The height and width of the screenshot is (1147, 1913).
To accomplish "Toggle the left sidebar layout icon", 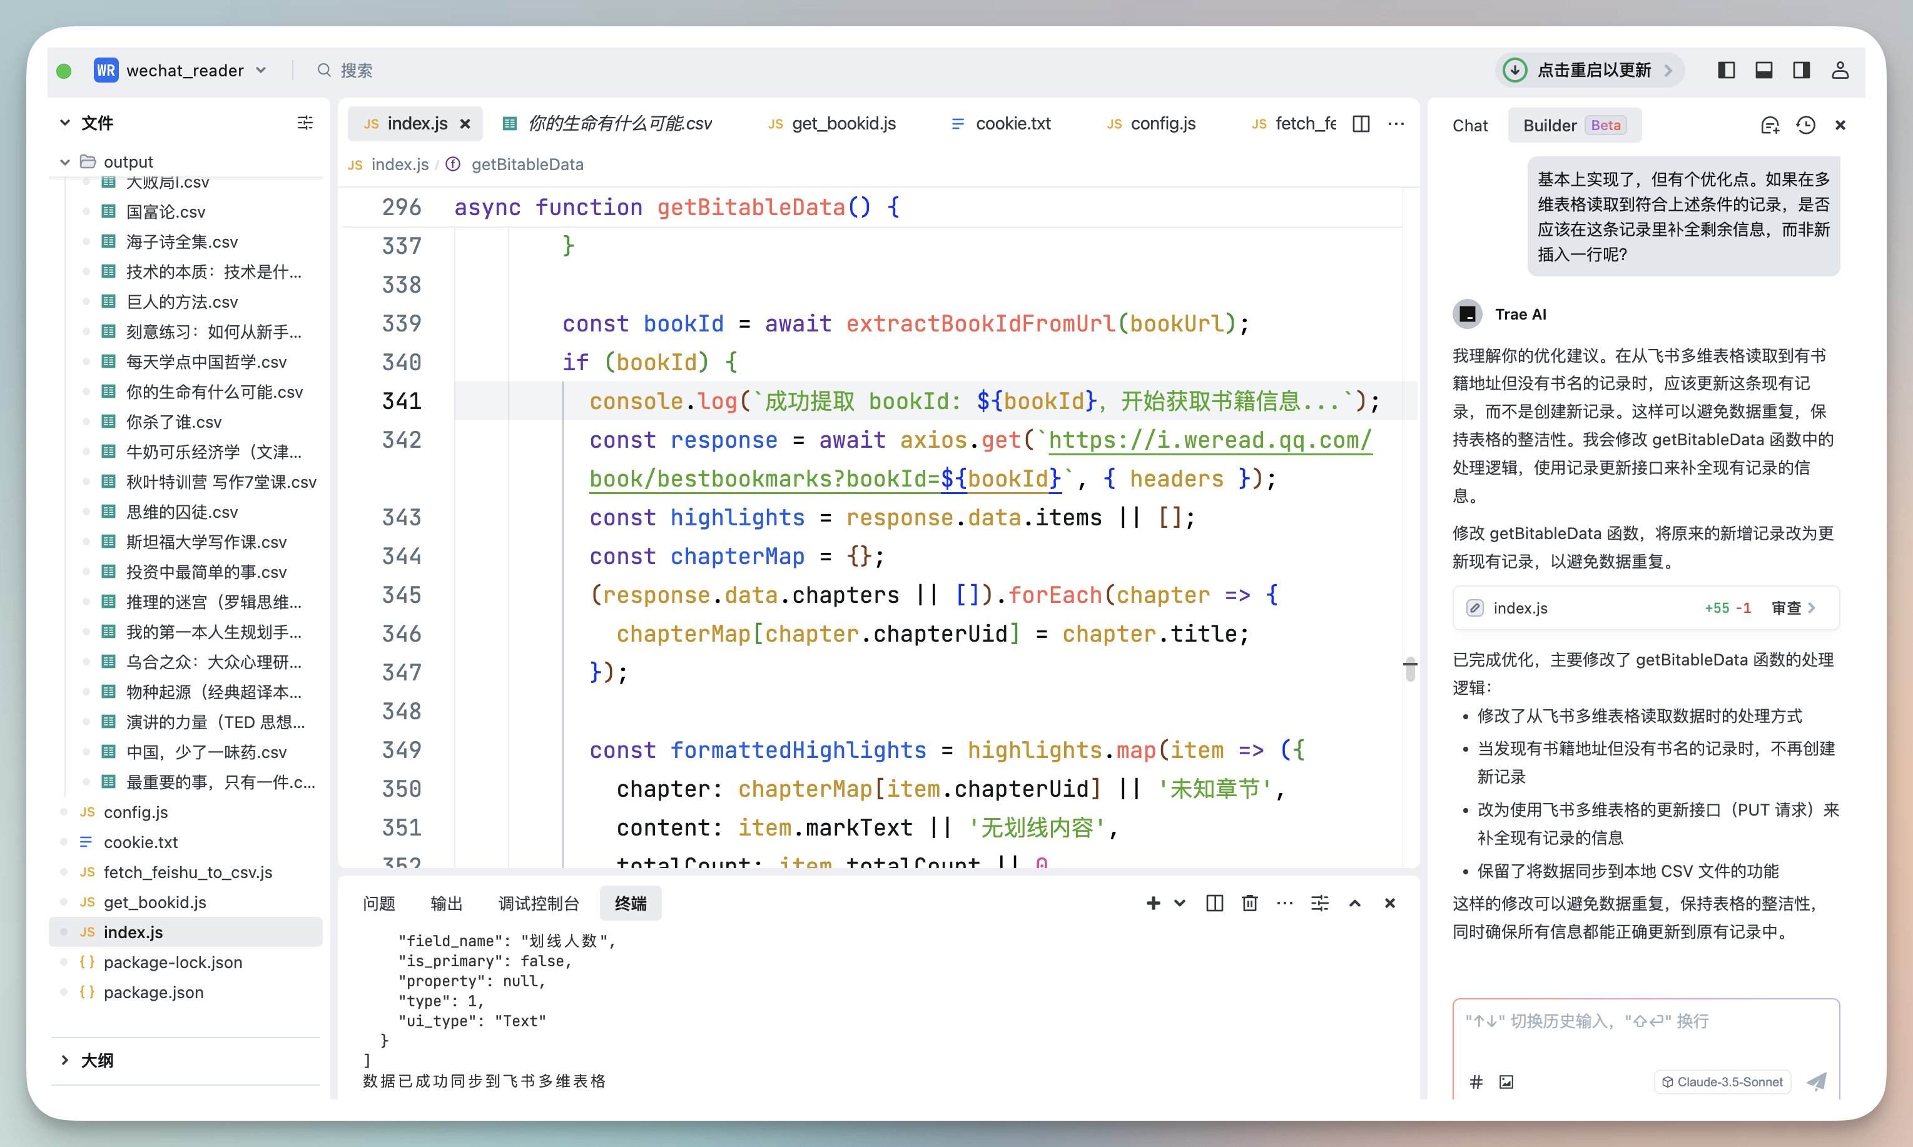I will point(1726,70).
